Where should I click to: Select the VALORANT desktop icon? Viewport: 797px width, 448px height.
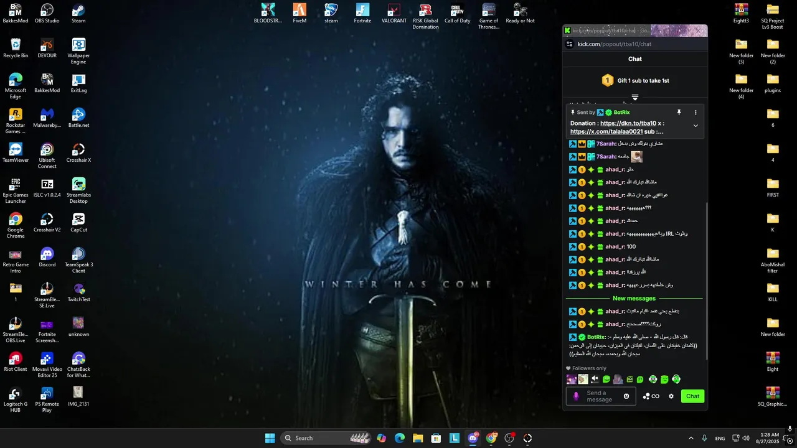click(x=394, y=14)
